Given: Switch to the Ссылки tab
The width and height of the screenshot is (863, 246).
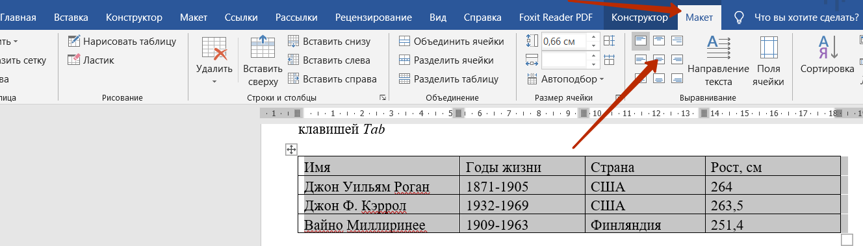Looking at the screenshot, I should 241,17.
